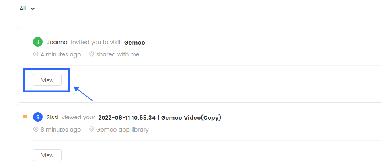
Task: Click the orange unread dot beside Sissi
Action: click(25, 117)
